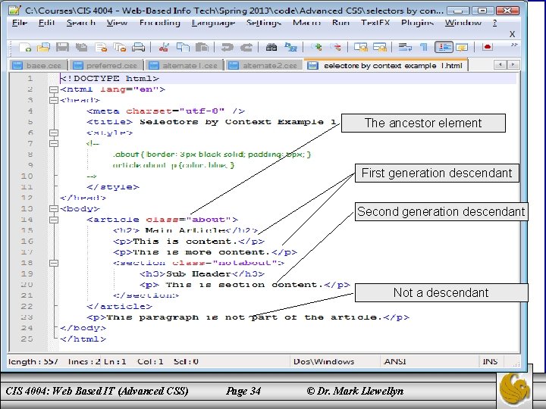
Task: Open the Plugins menu
Action: (x=417, y=23)
